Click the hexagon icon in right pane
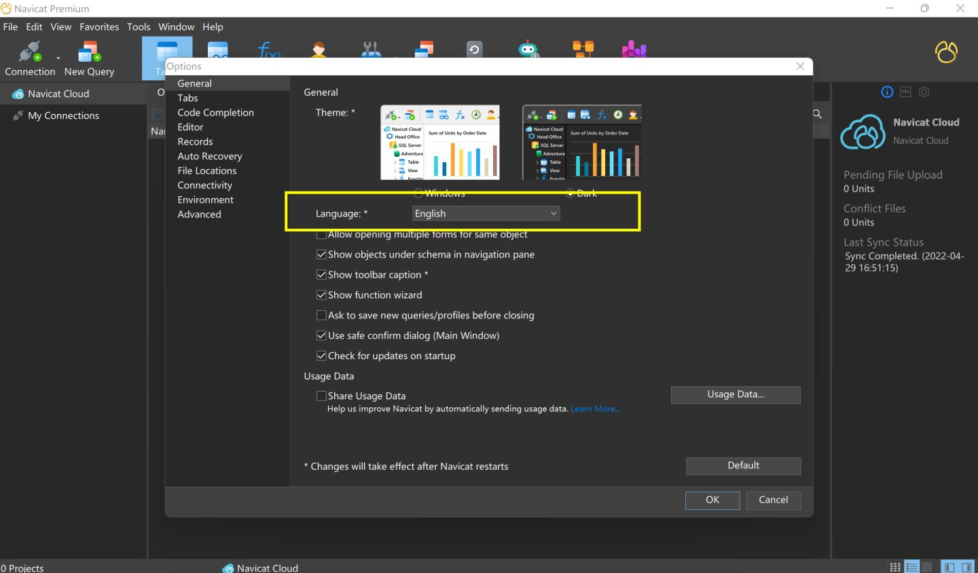Screen dimensions: 978x573 tap(924, 92)
